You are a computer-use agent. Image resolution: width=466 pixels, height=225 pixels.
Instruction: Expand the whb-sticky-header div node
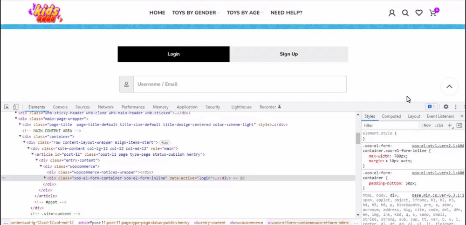(16, 113)
